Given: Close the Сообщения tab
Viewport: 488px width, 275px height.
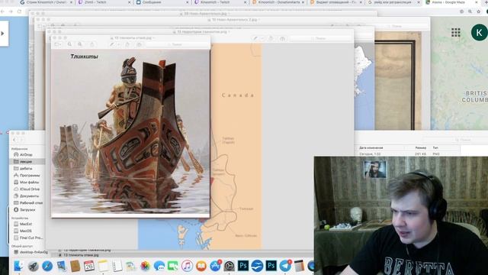Looking at the screenshot, I should tap(188, 2).
